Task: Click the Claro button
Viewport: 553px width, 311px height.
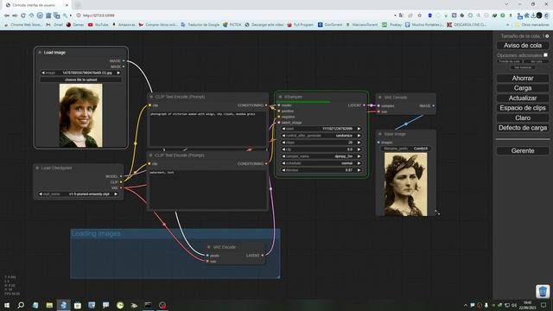Action: tap(522, 117)
